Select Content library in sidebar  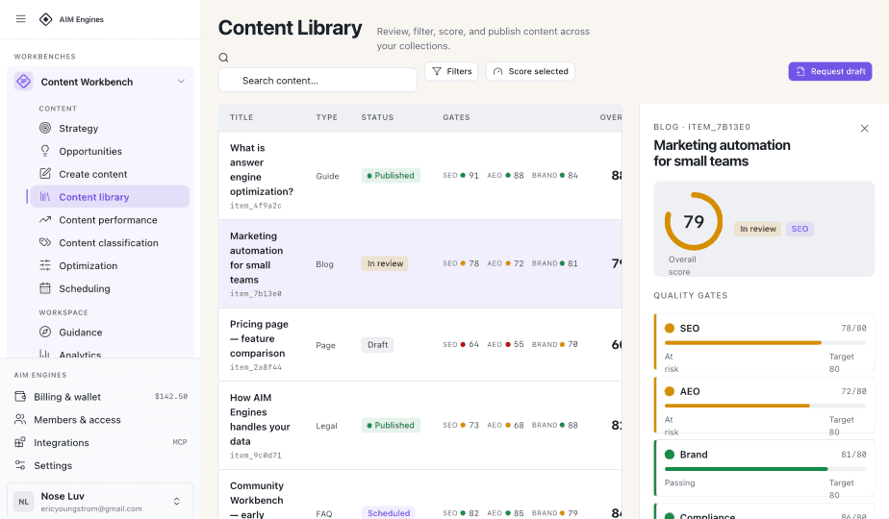coord(110,197)
